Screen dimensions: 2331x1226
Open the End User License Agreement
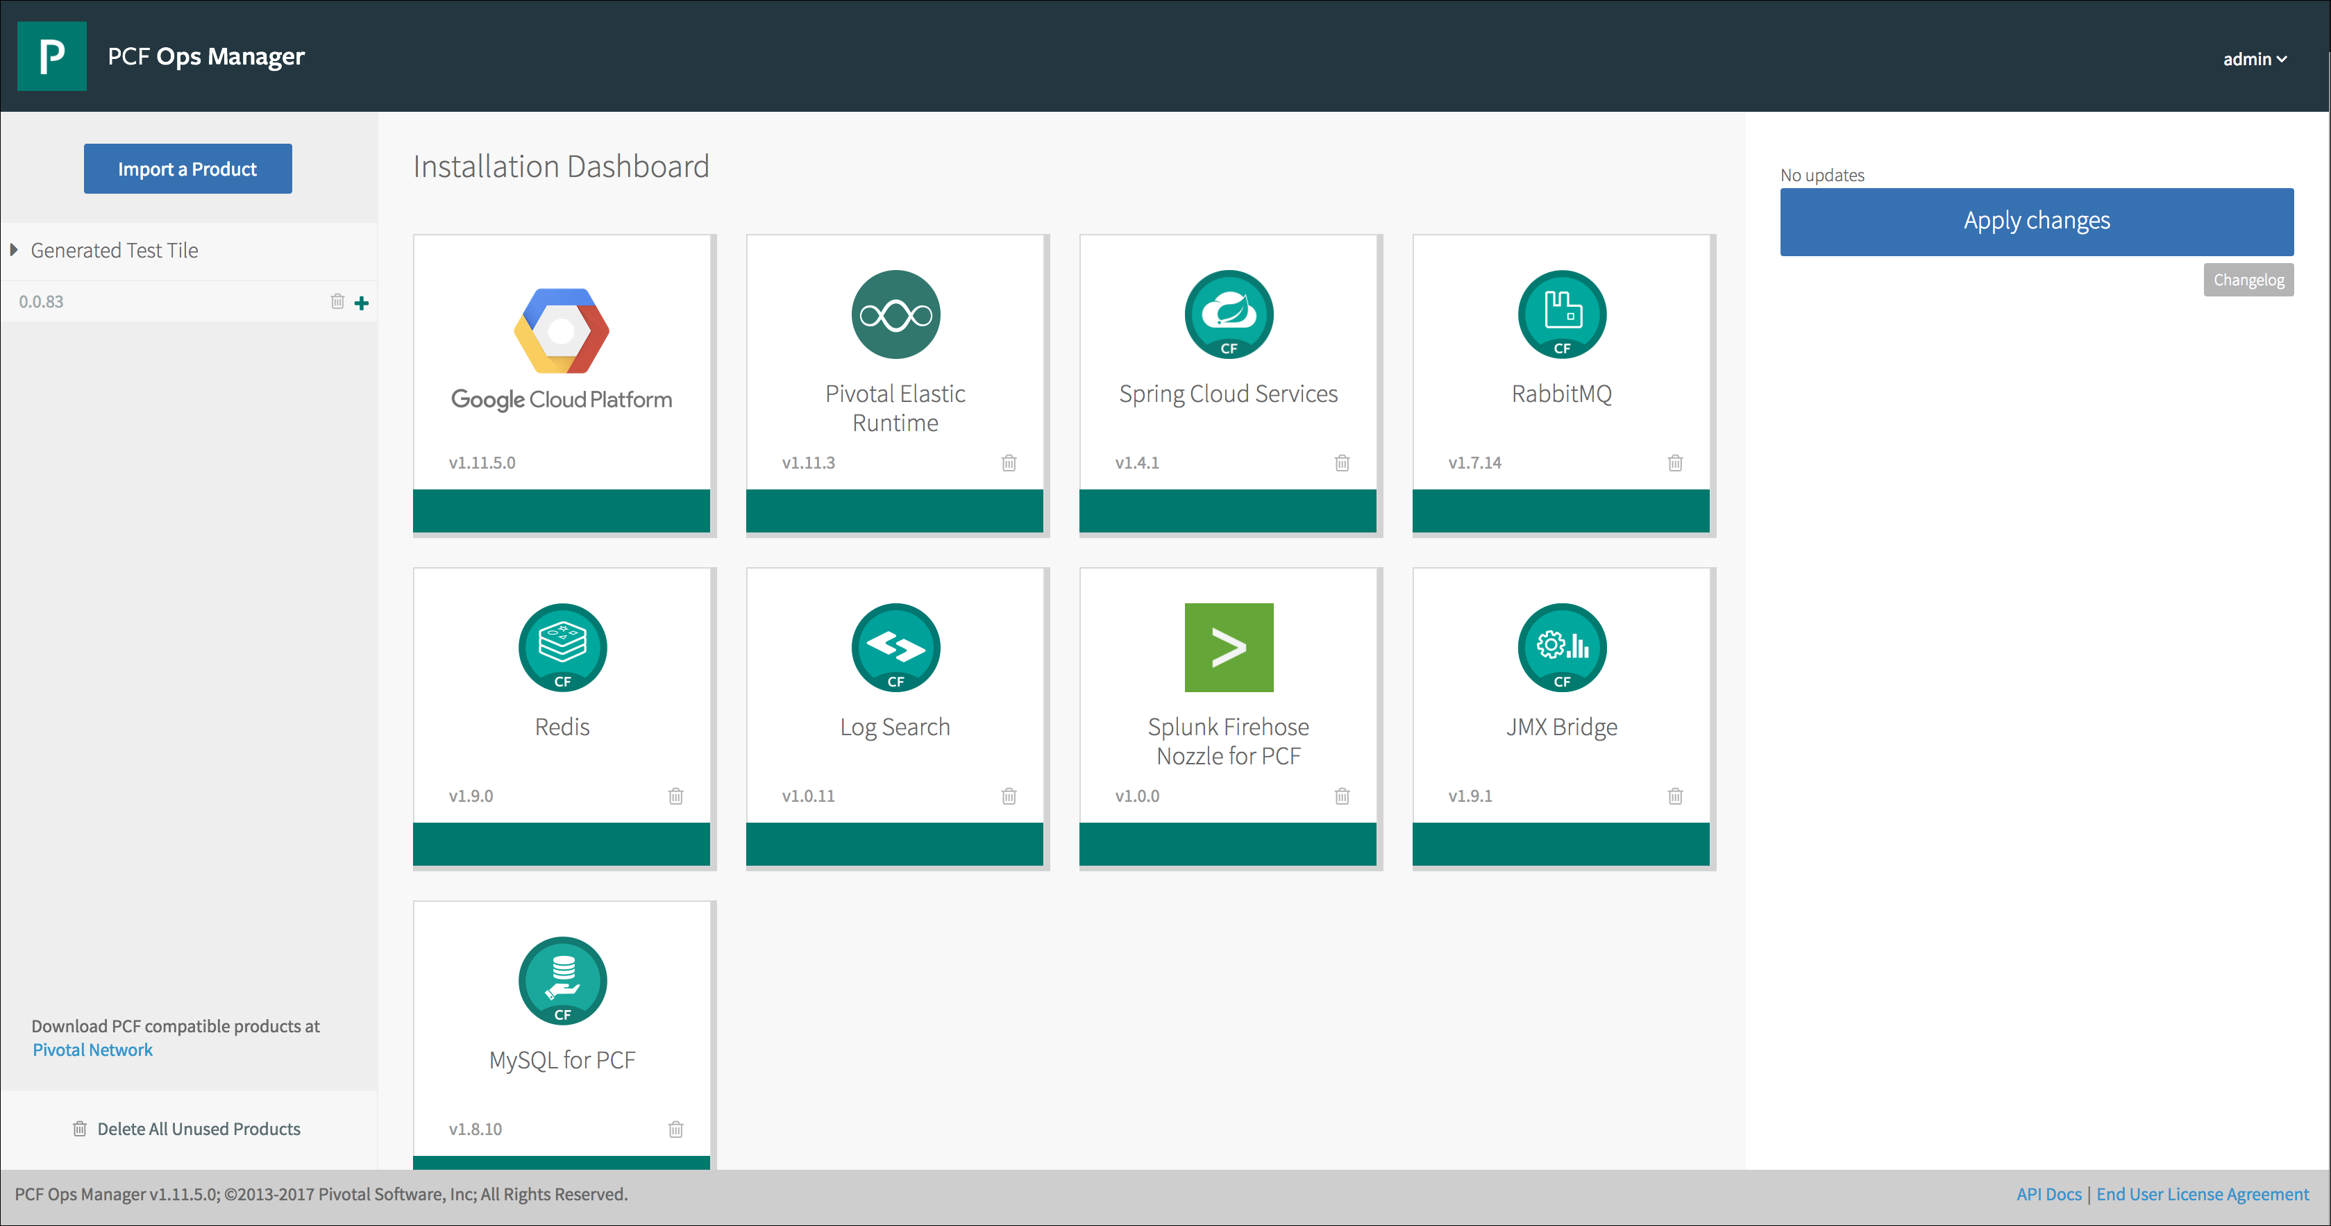tap(2203, 1193)
